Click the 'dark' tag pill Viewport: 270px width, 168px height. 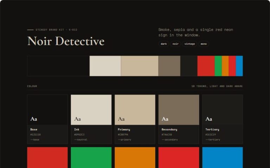163,44
